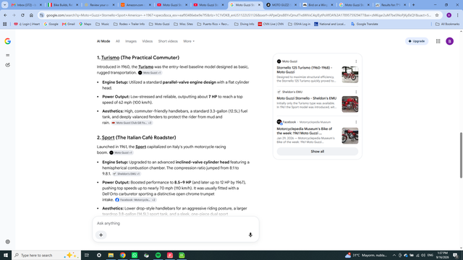Go back to previous page
The height and width of the screenshot is (260, 463).
click(x=5, y=15)
